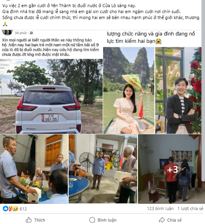The height and width of the screenshot is (224, 205).
Task: Click the crying emoji in tìm kiếm hai bạn text
Action: click(x=158, y=41)
